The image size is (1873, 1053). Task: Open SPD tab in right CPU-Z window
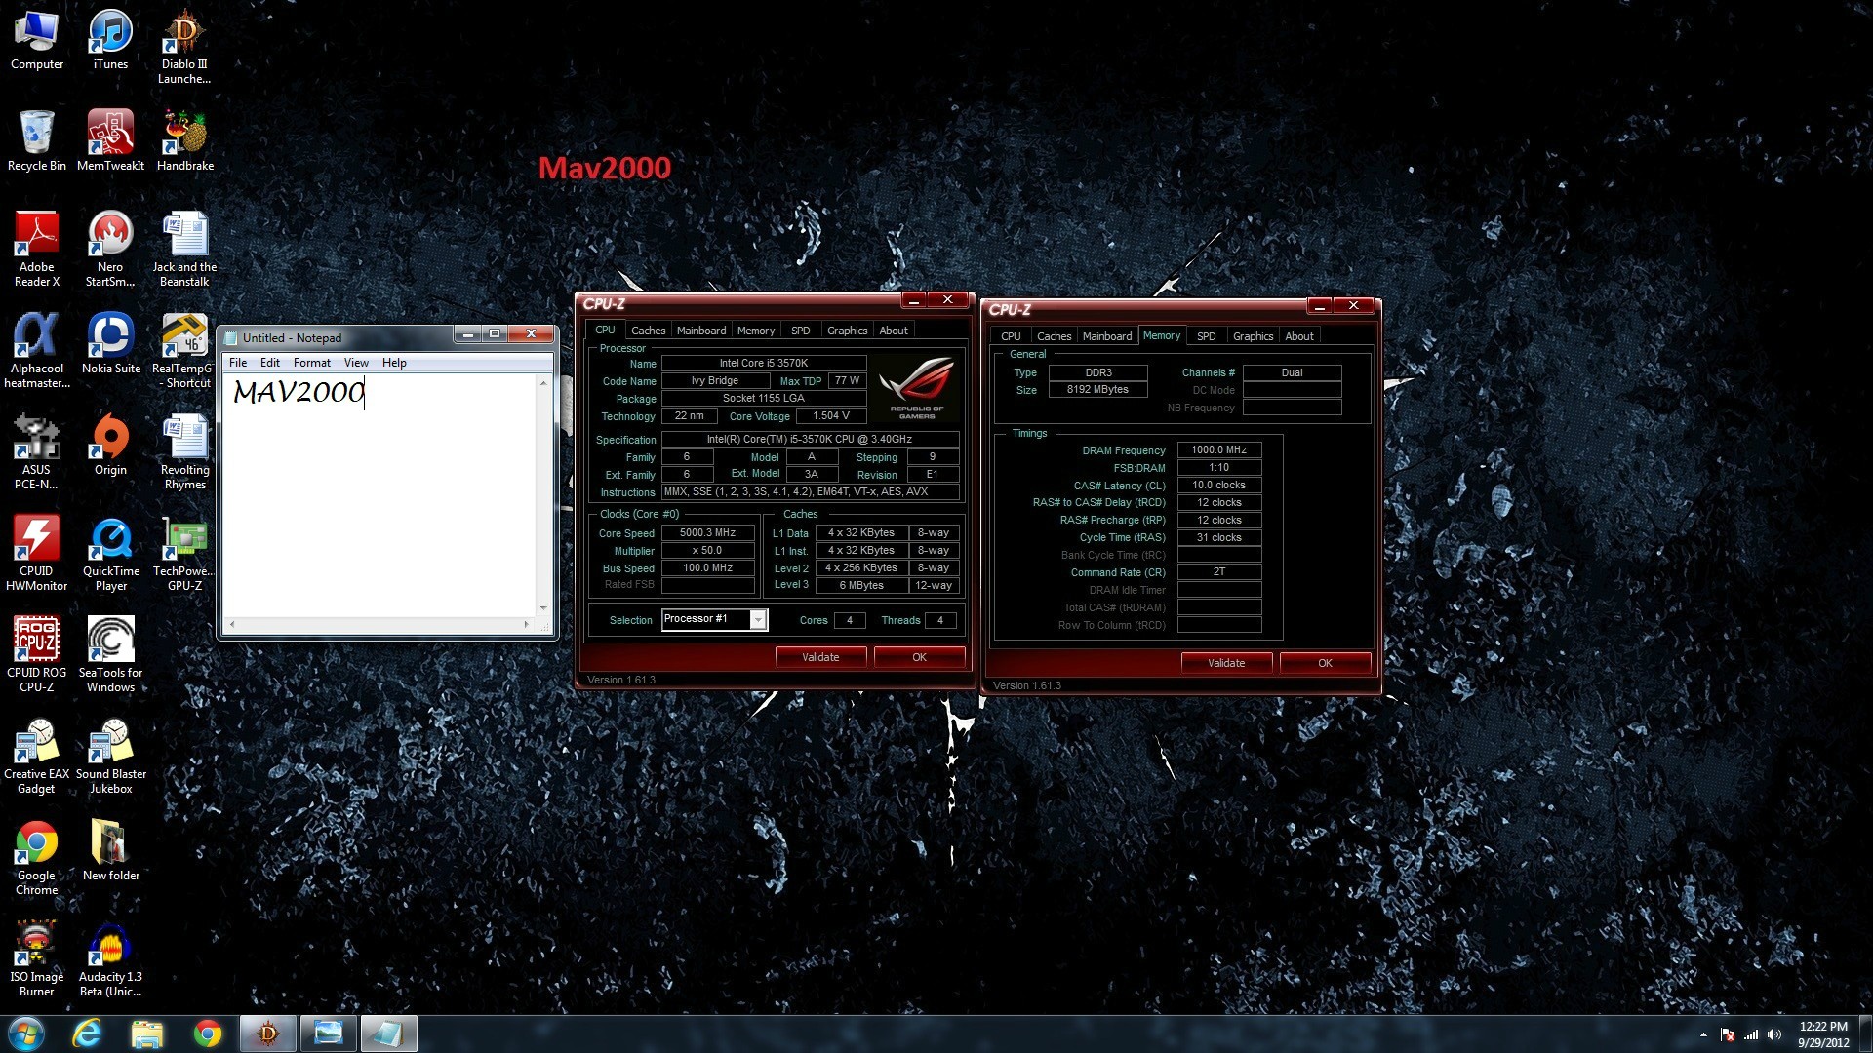pos(1206,336)
